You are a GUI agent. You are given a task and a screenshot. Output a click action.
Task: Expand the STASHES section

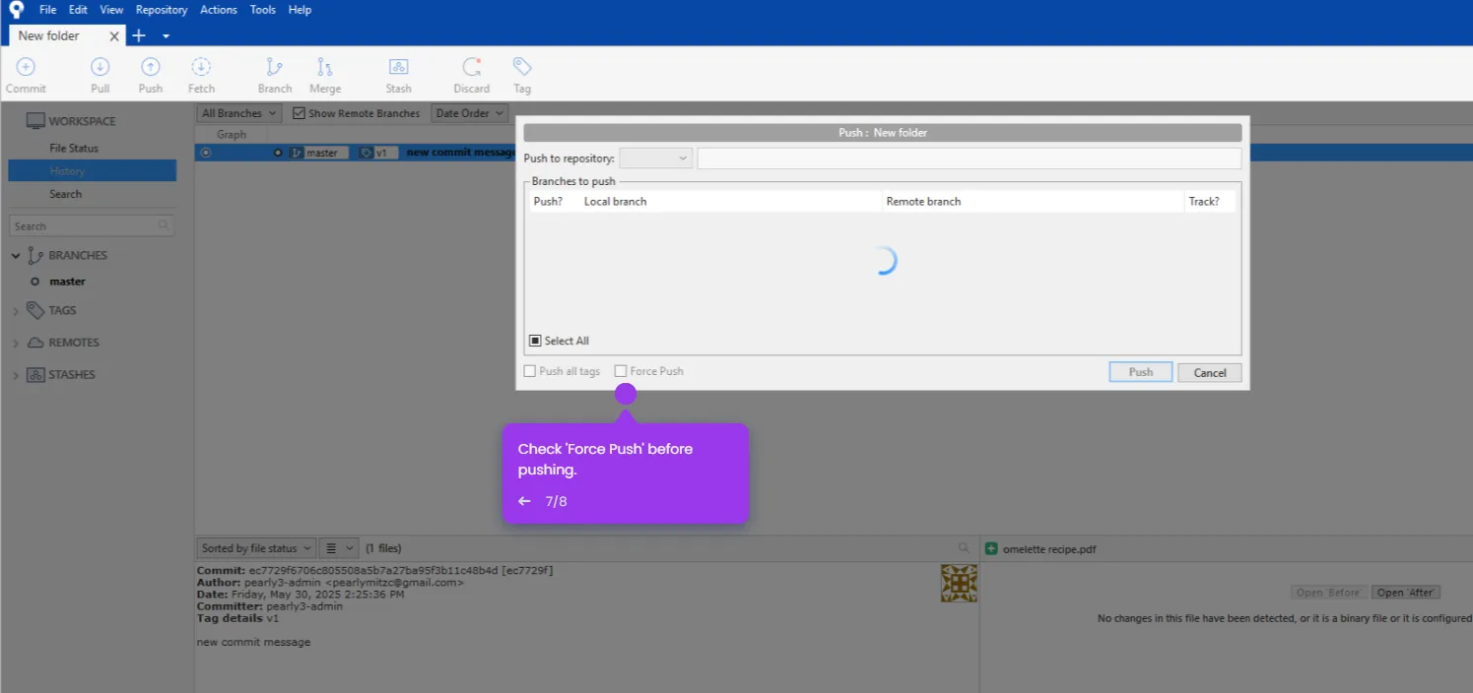16,375
